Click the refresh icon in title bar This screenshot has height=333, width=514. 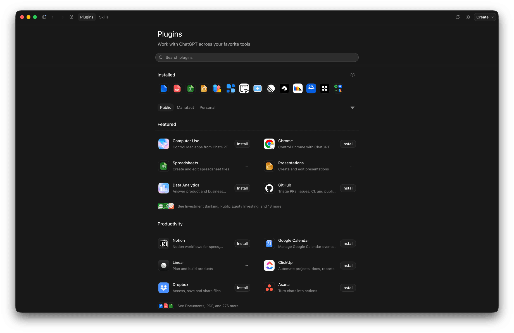coord(458,17)
